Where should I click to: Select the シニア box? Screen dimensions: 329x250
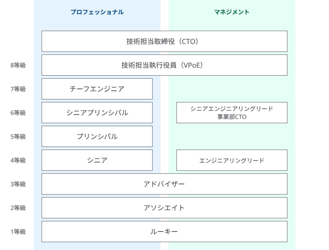(x=97, y=160)
